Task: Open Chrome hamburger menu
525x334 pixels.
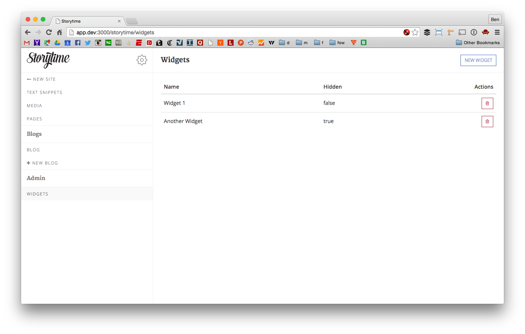Action: pyautogui.click(x=497, y=32)
